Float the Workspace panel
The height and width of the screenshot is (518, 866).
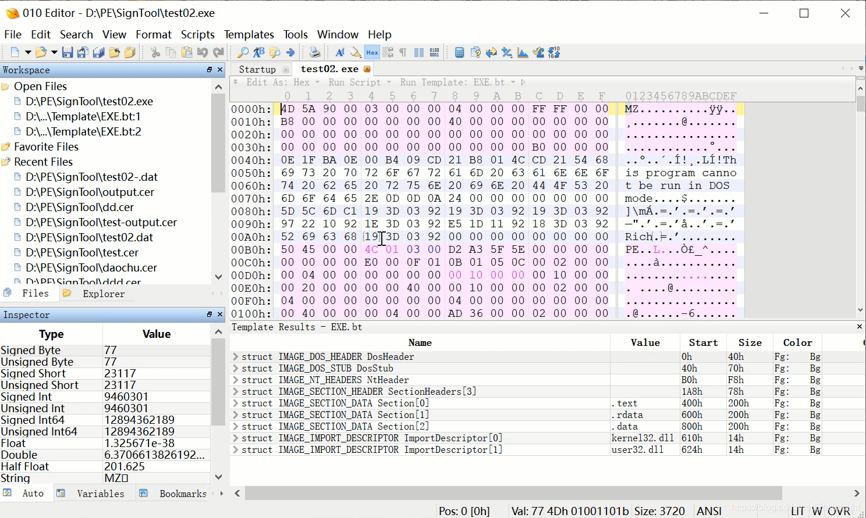coord(210,70)
